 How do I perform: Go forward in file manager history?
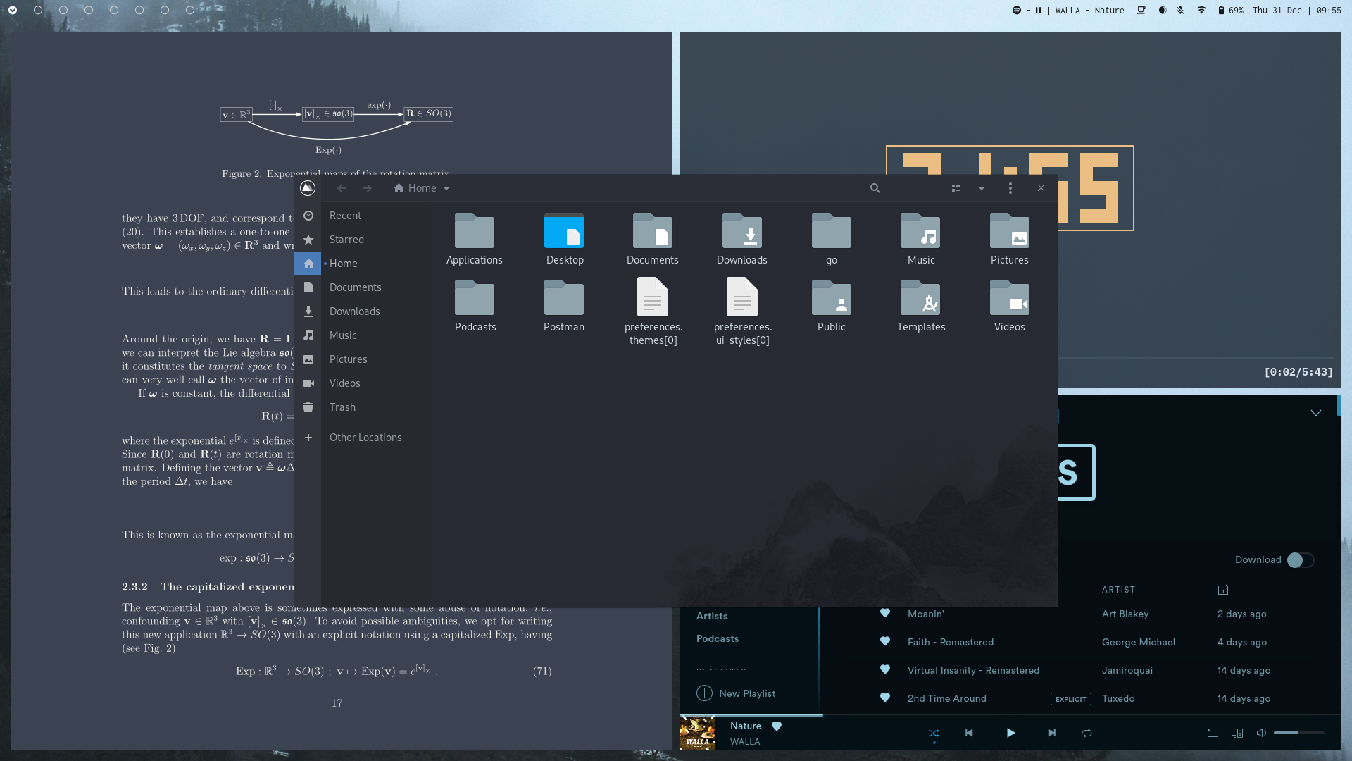[368, 188]
